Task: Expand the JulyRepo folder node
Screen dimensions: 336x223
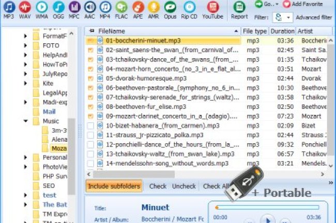Action: [25, 74]
